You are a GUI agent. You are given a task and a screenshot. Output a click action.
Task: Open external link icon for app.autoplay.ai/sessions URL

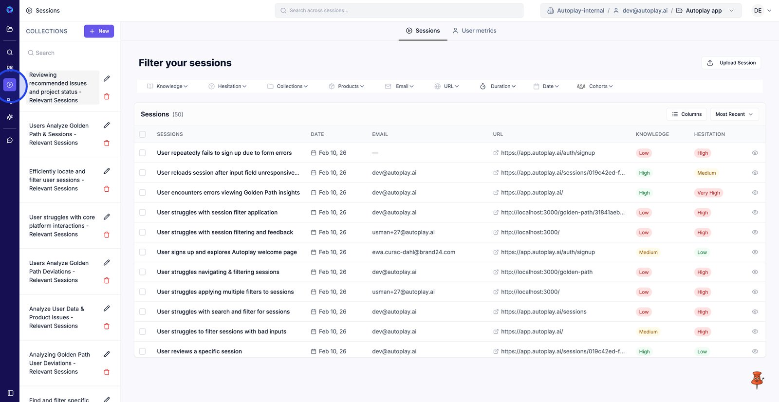[496, 312]
